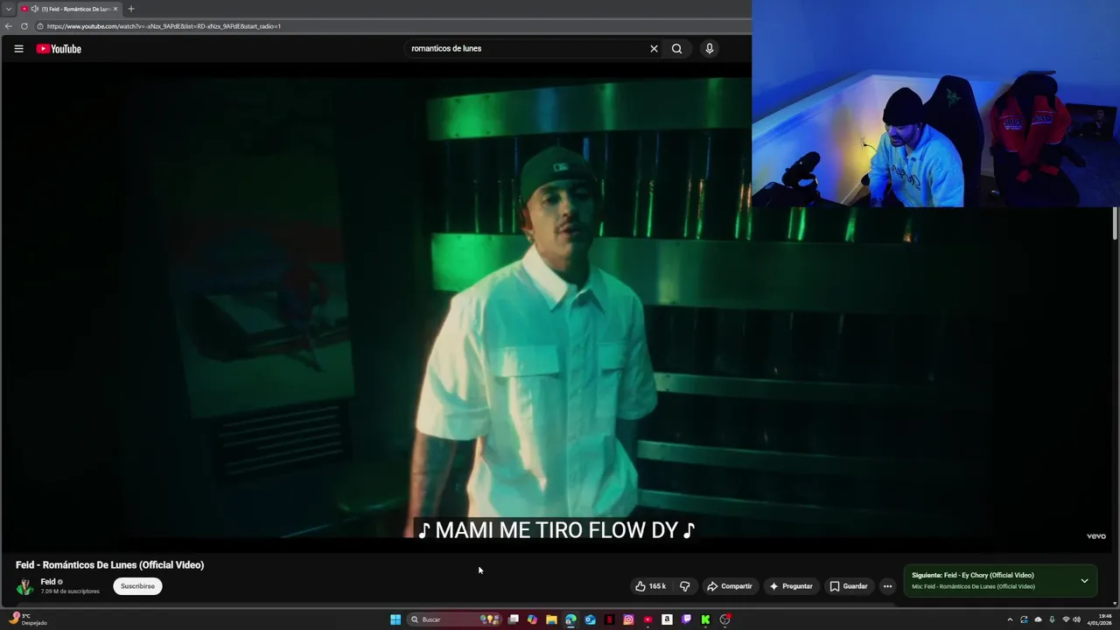Click the magnifier search button
Viewport: 1120px width, 630px height.
[676, 49]
